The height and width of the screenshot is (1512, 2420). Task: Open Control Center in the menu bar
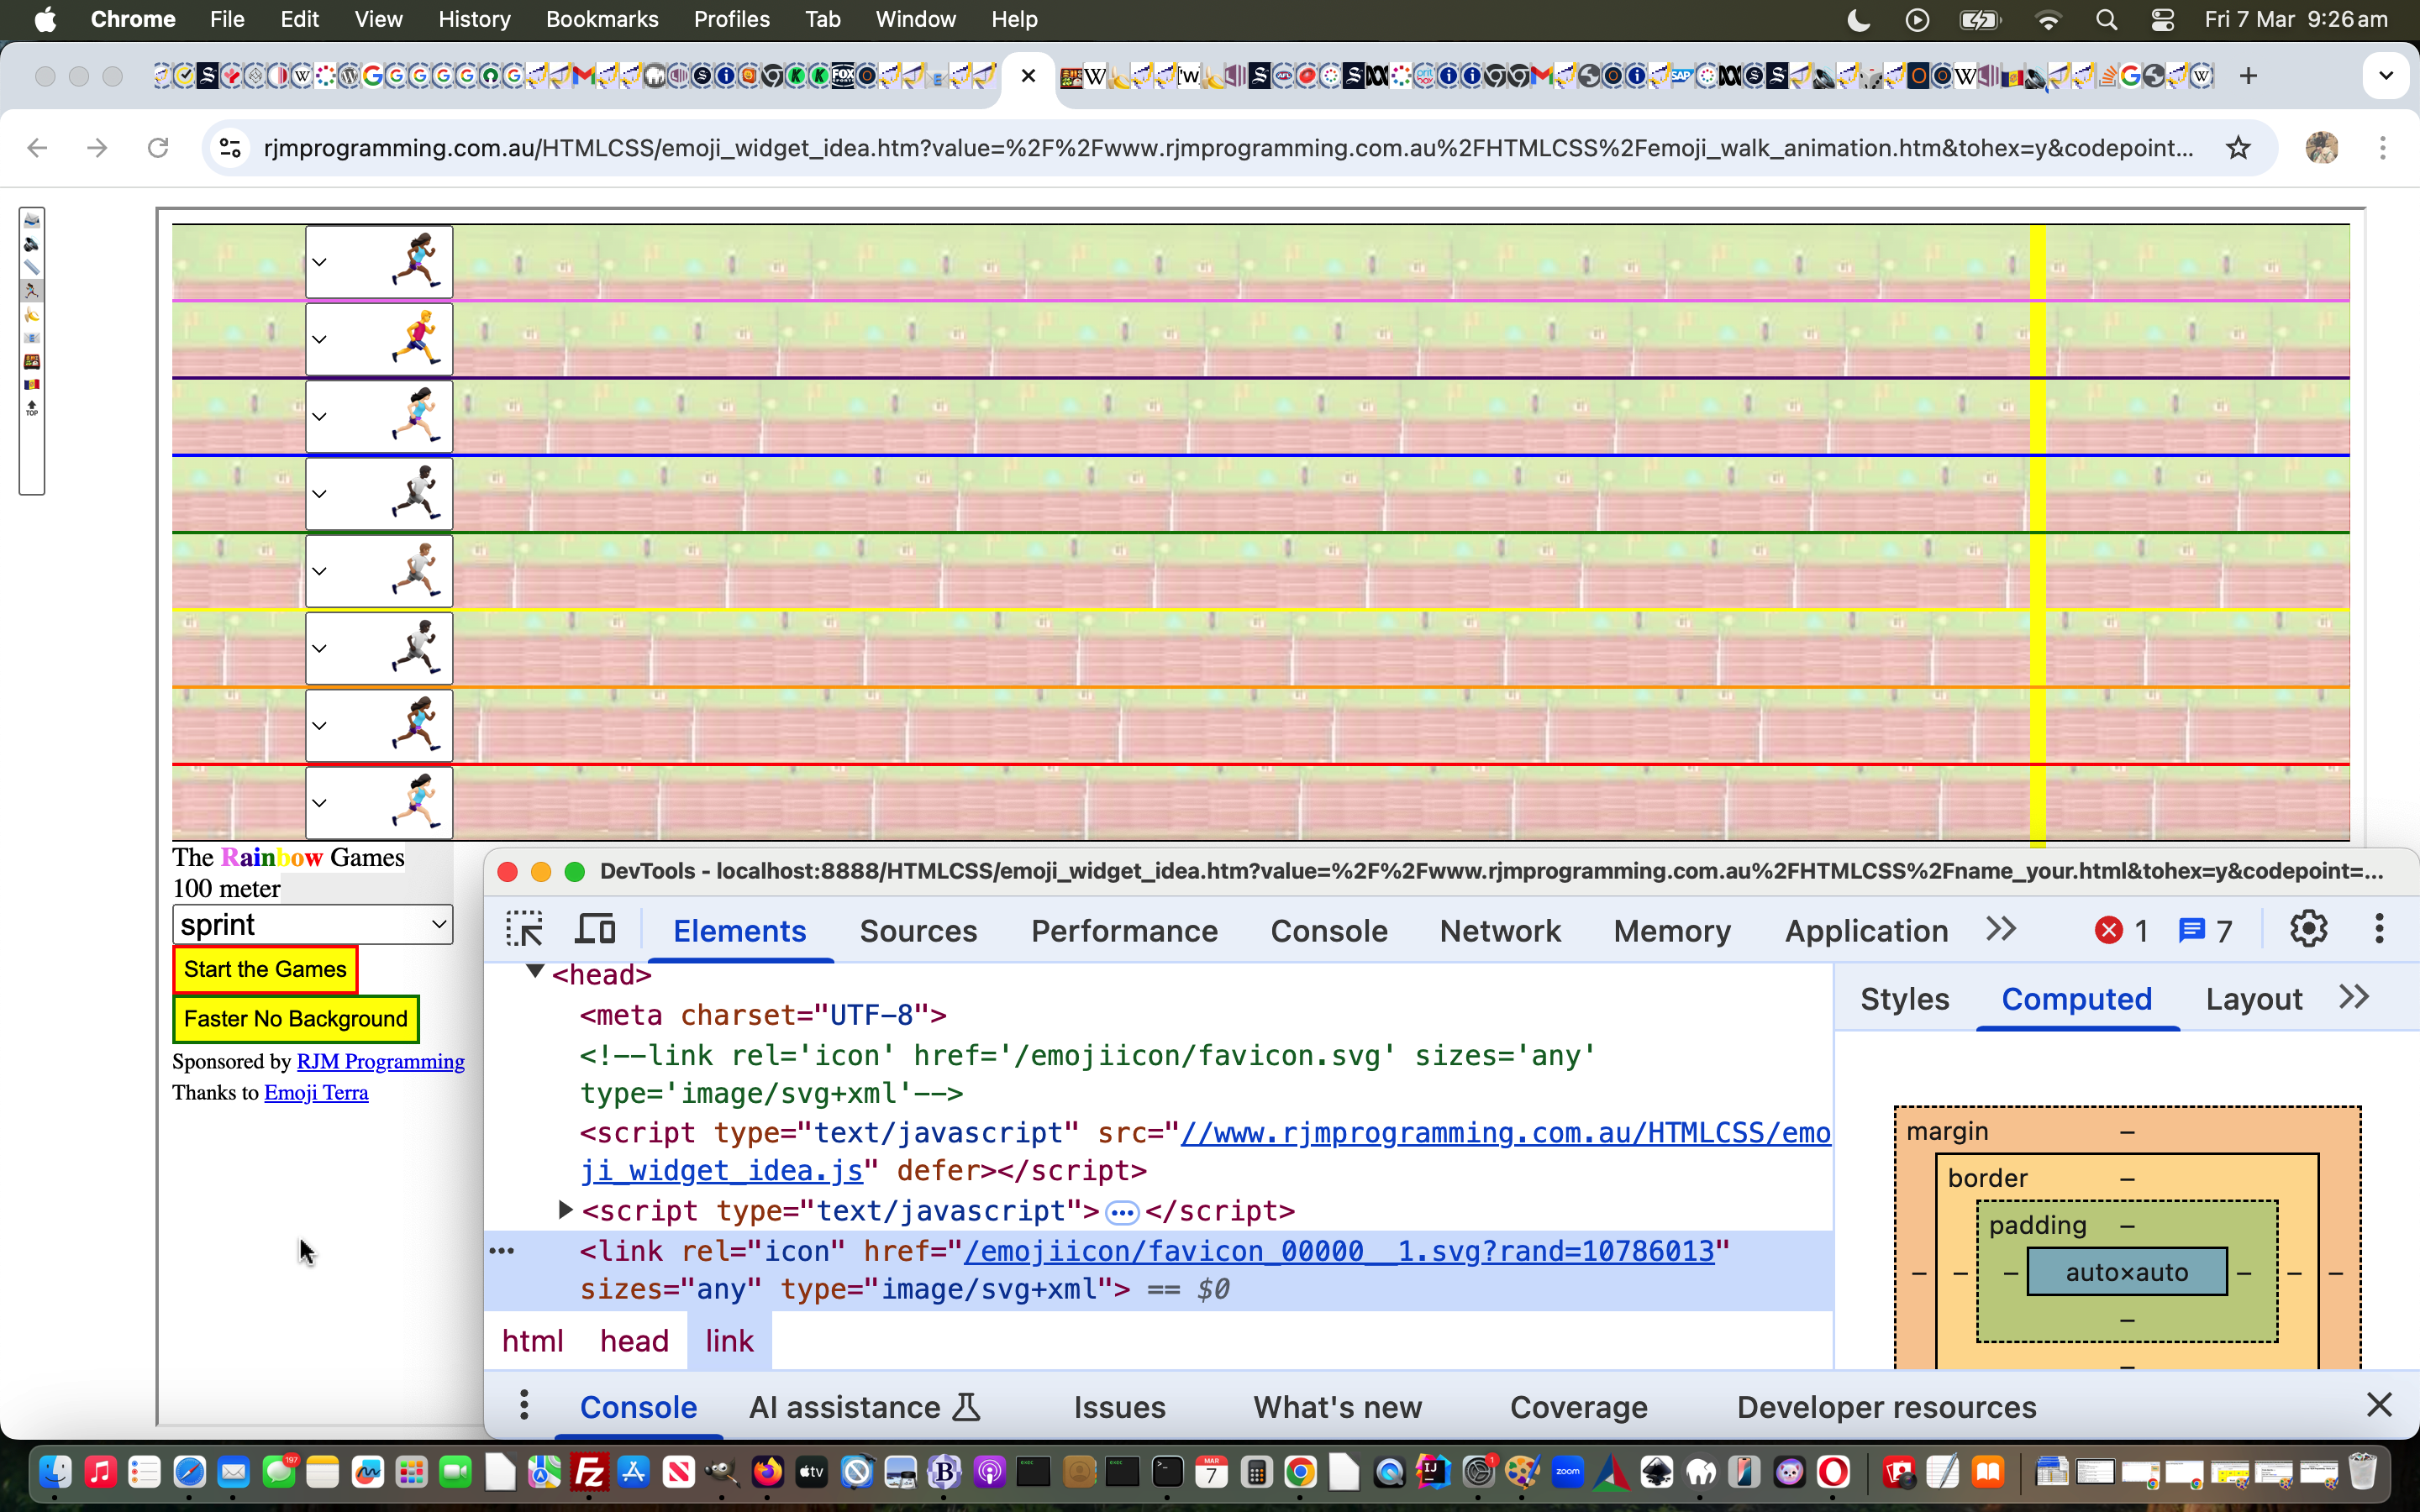[2162, 20]
